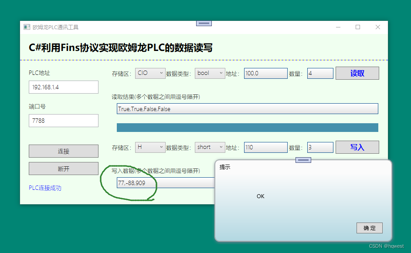411x253 pixels.
Task: Click the PLC连接成功 status text
Action: point(45,188)
